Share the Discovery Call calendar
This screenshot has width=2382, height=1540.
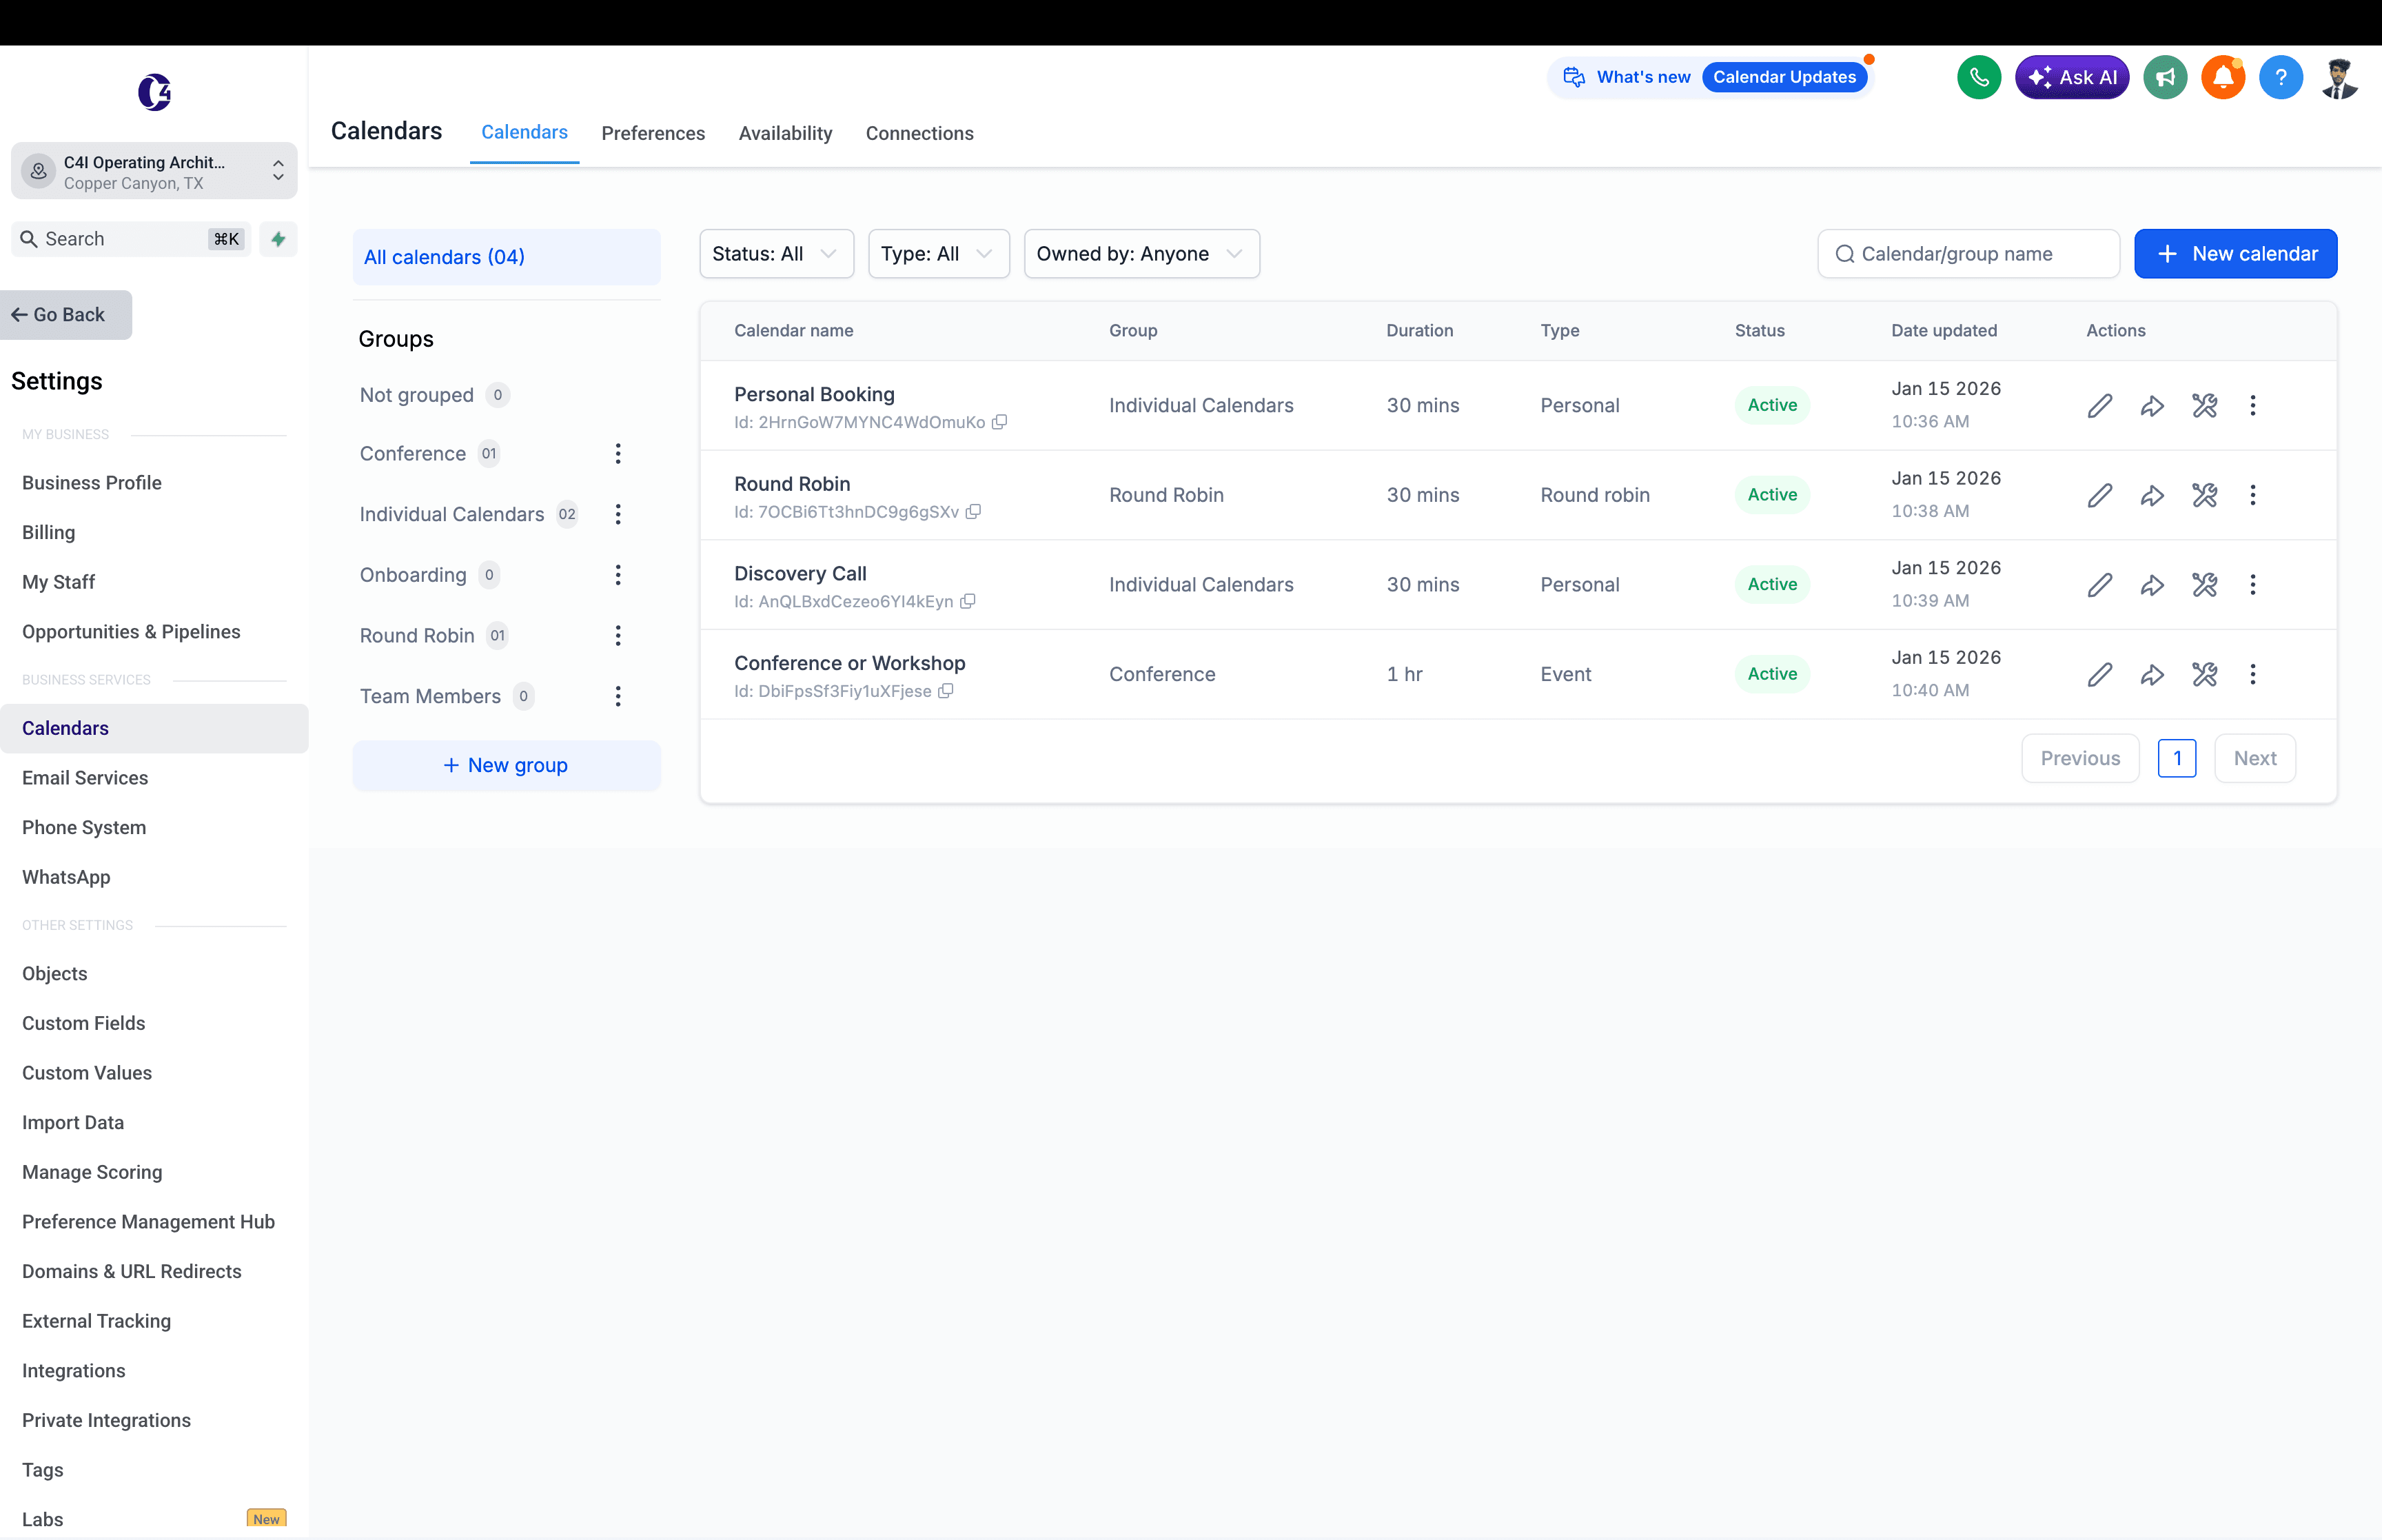(x=2152, y=584)
